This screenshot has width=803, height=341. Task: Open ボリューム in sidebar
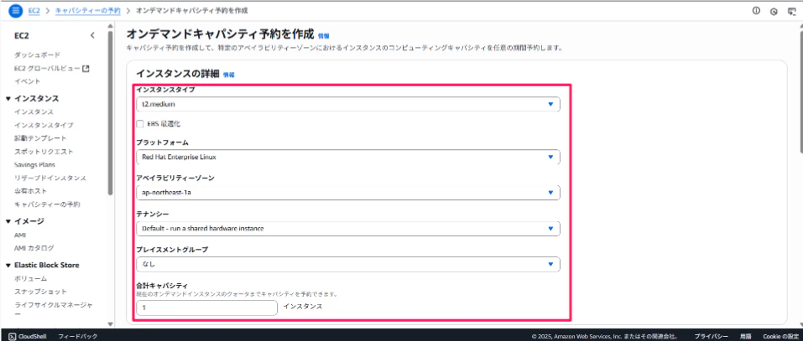31,279
